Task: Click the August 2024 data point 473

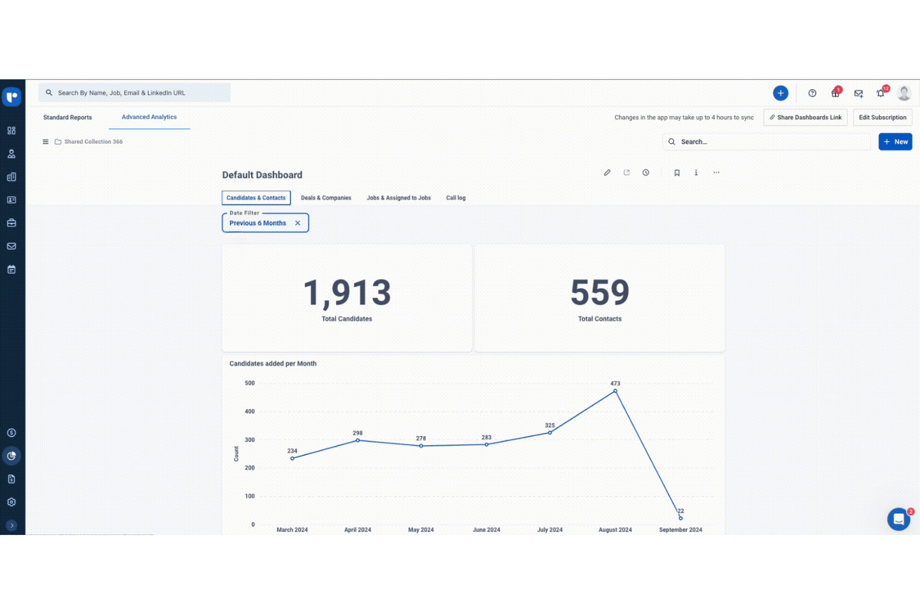Action: tap(615, 391)
